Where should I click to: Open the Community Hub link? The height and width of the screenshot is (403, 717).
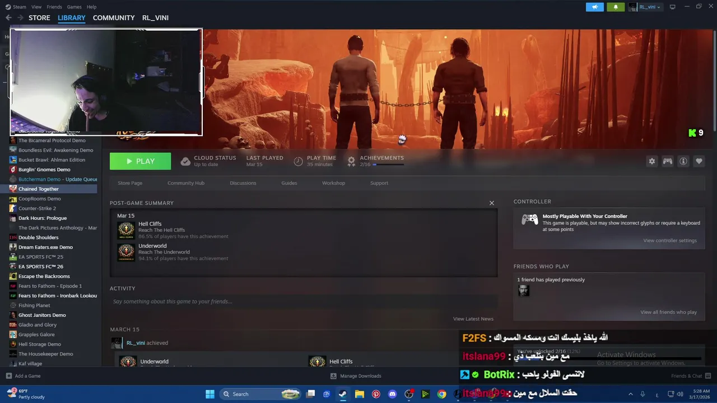(186, 183)
